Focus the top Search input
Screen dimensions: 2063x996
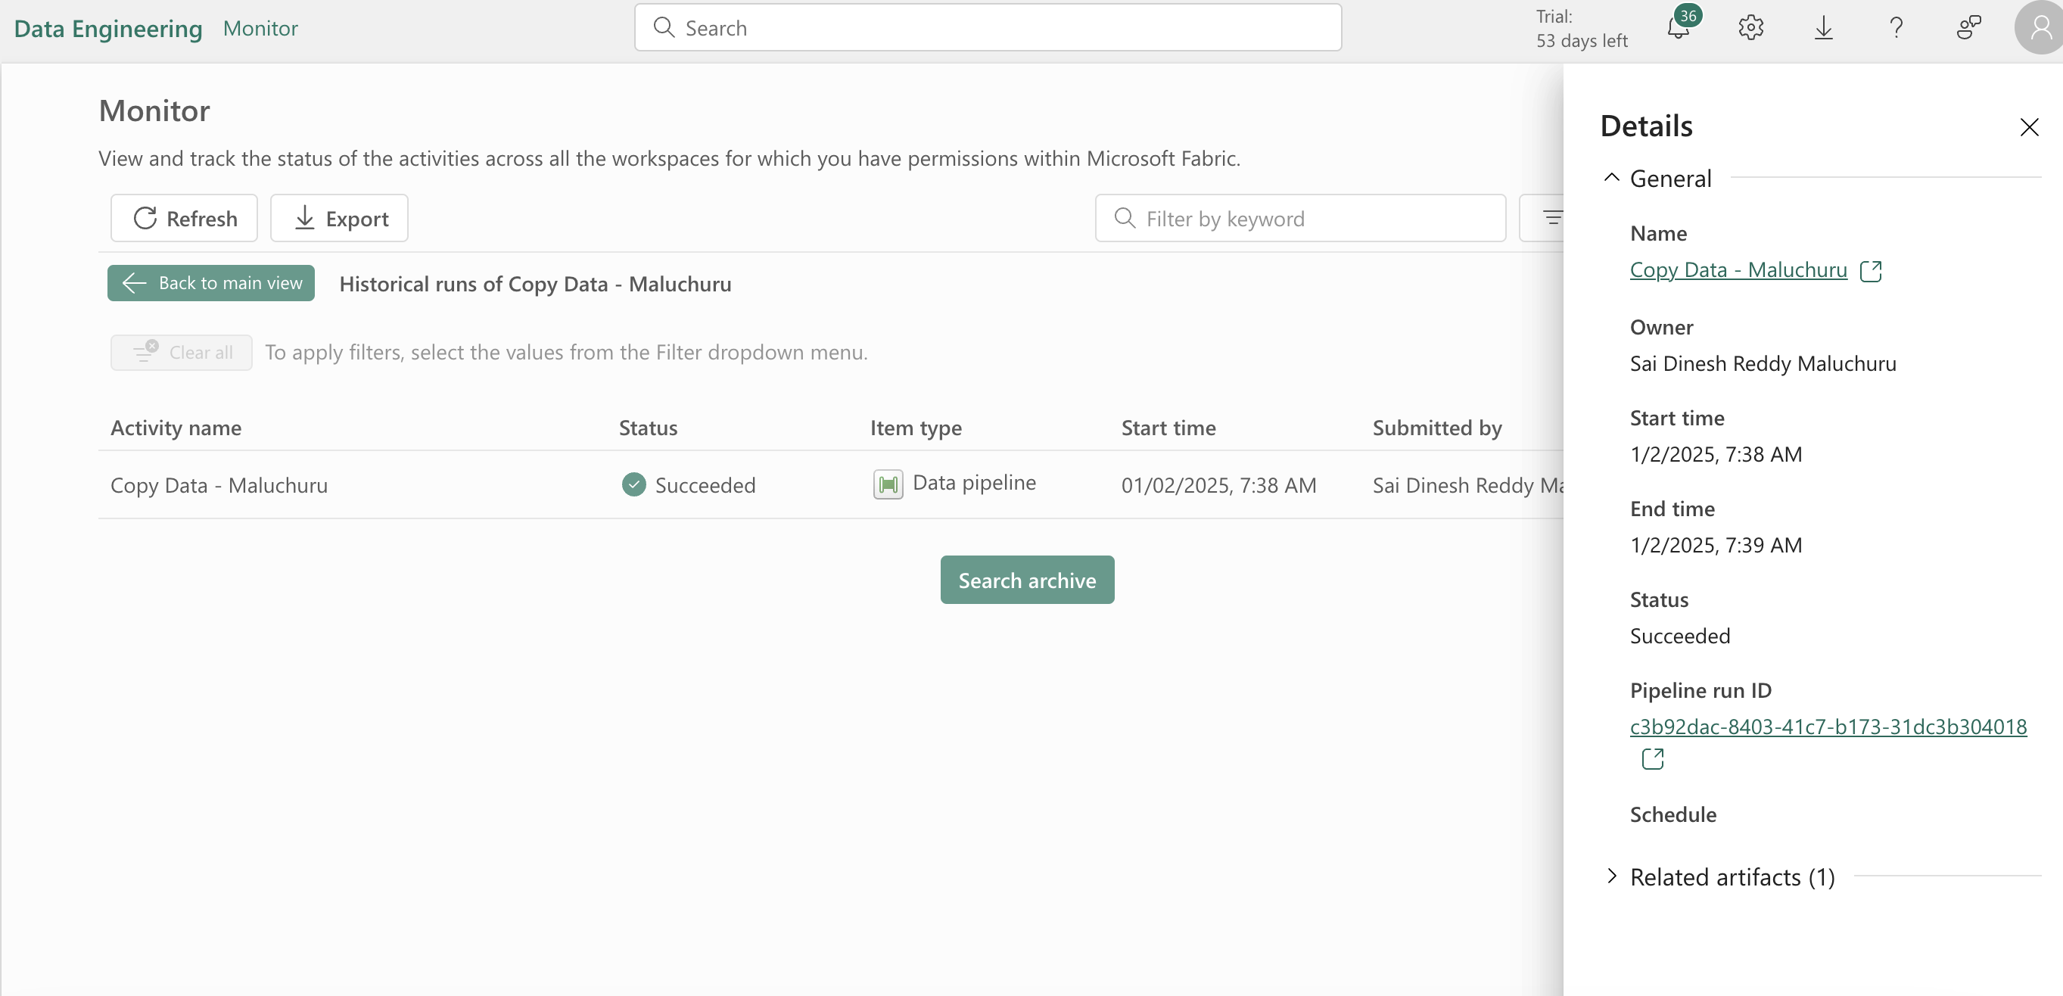pyautogui.click(x=988, y=27)
